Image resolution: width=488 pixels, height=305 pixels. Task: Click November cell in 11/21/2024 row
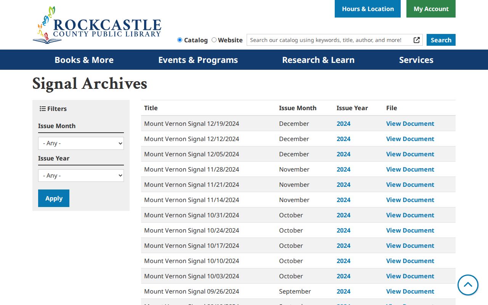point(294,185)
